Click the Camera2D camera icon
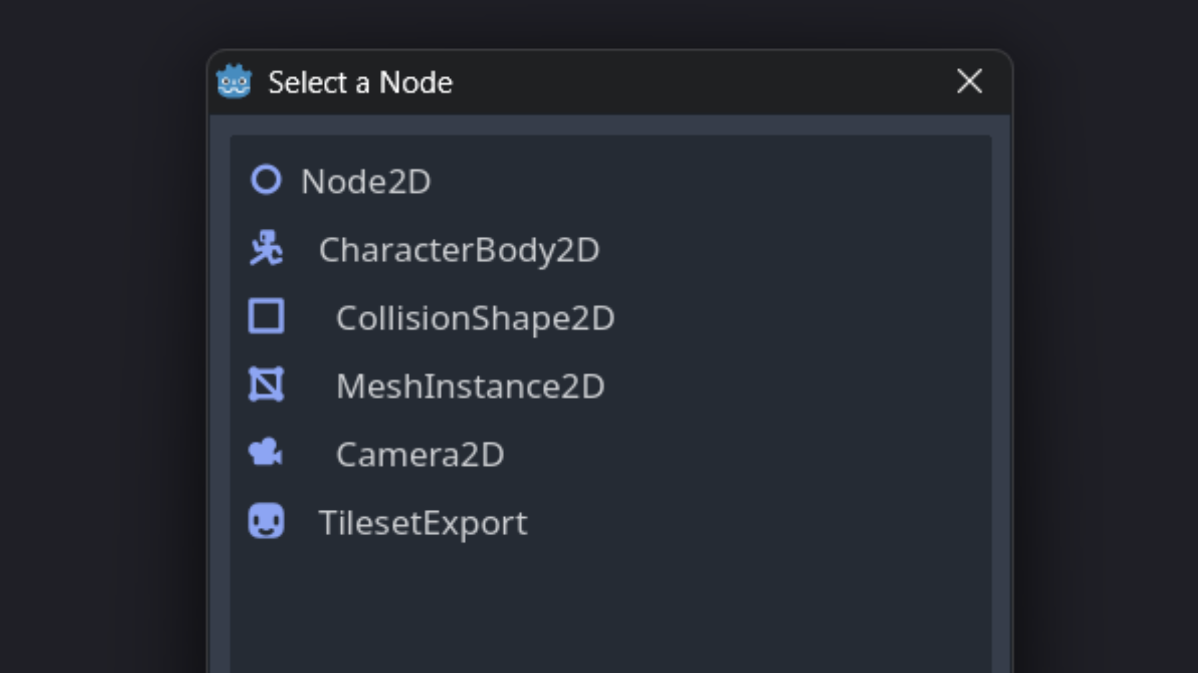The height and width of the screenshot is (673, 1198). coord(266,452)
